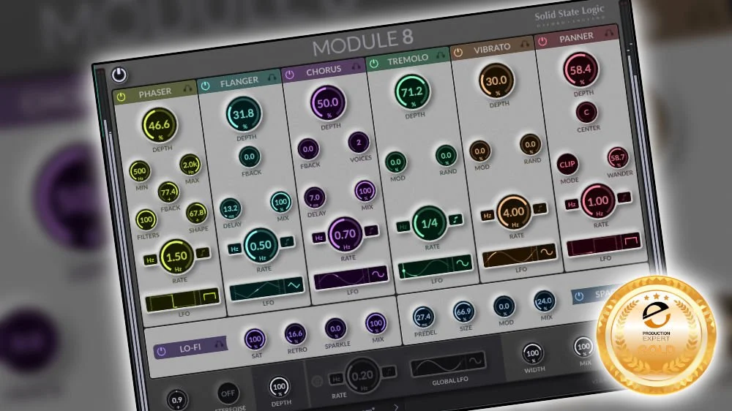Viewport: 732px width, 411px height.
Task: Click the Width knob showing 100
Action: 533,353
